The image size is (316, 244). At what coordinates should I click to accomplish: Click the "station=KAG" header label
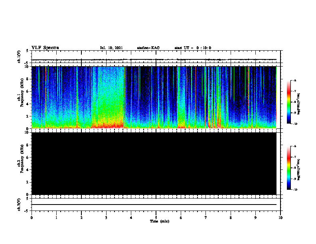coord(148,48)
